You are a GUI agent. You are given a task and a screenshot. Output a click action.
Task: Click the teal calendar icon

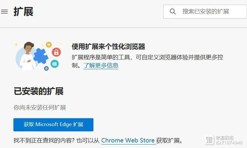(54, 64)
